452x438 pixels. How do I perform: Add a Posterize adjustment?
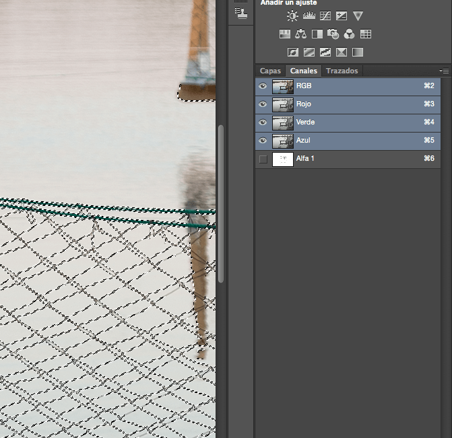tap(309, 52)
